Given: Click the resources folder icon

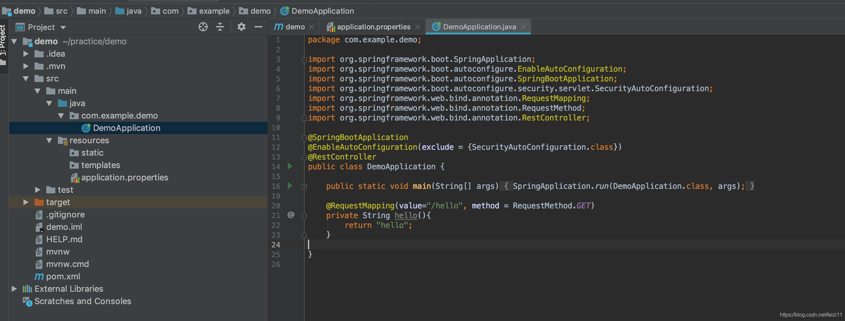Looking at the screenshot, I should coord(62,141).
